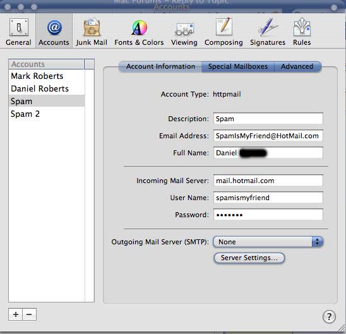
Task: Open the Composing preferences pane
Action: [224, 32]
